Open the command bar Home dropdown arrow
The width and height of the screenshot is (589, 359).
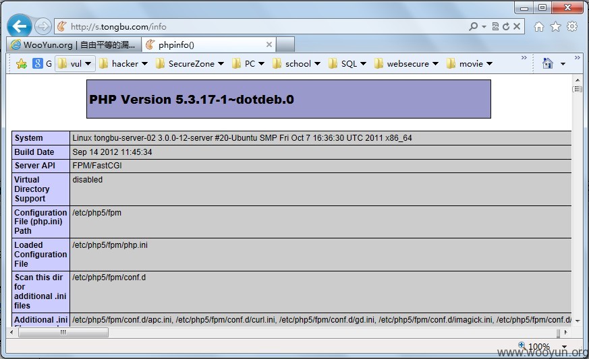pos(563,64)
